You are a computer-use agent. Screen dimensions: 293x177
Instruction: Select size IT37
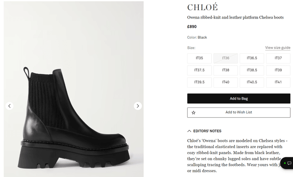tap(278, 58)
